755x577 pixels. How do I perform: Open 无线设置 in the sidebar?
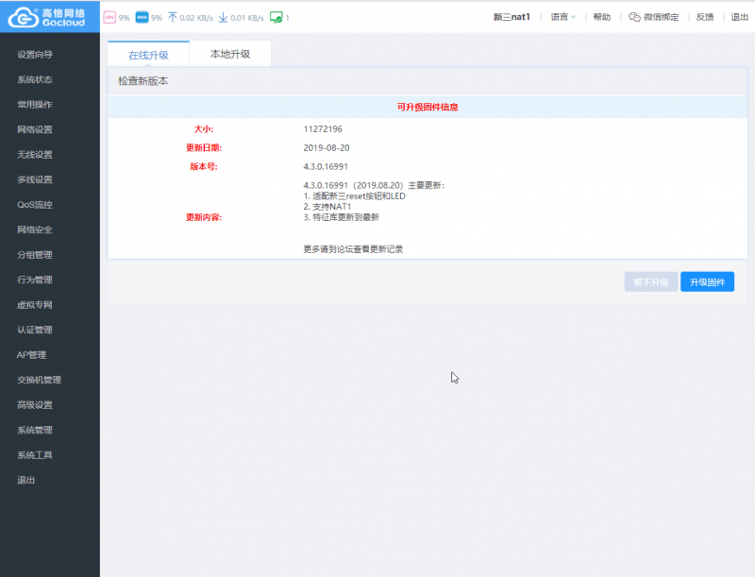(x=35, y=155)
